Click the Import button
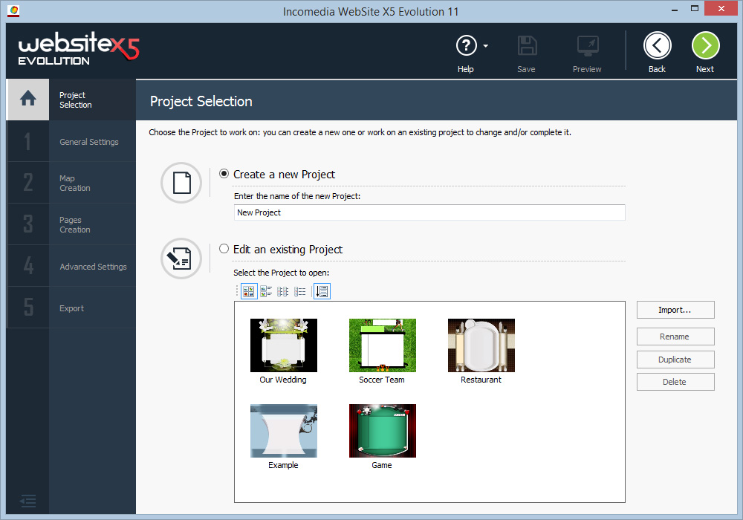 coord(675,309)
